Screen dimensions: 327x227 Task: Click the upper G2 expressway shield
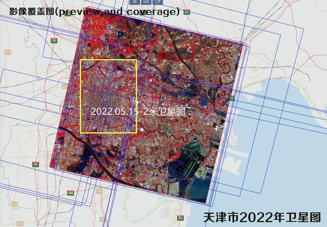(54, 40)
